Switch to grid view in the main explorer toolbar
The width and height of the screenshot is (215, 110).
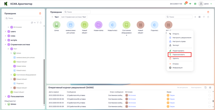[199, 17]
